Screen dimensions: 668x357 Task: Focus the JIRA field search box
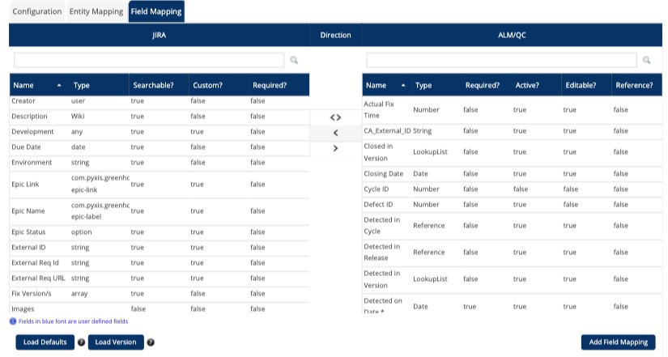point(149,60)
